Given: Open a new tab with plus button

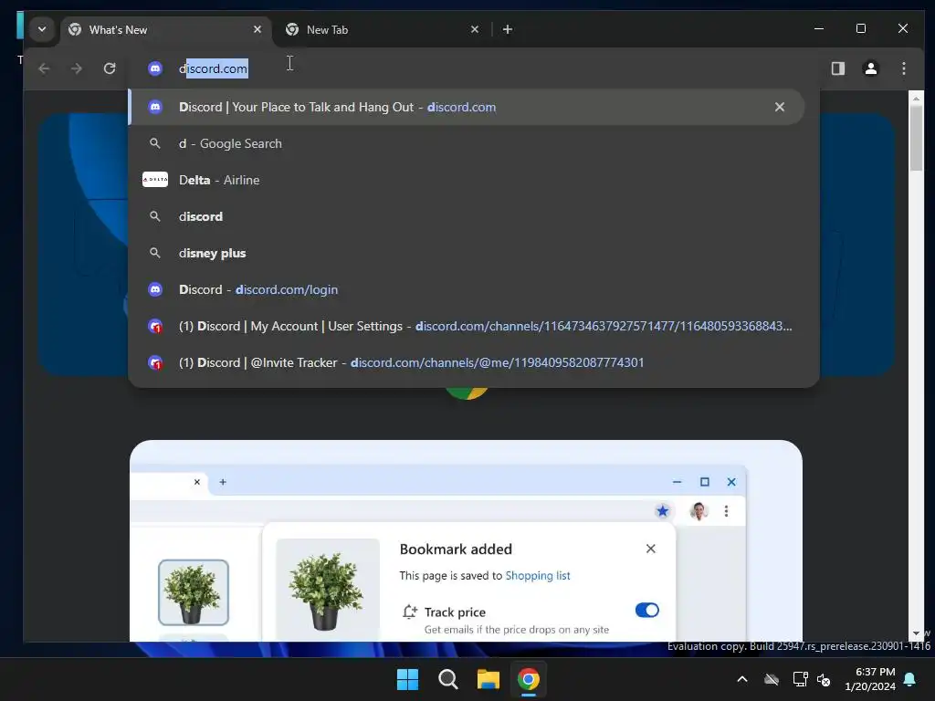Looking at the screenshot, I should pyautogui.click(x=508, y=29).
